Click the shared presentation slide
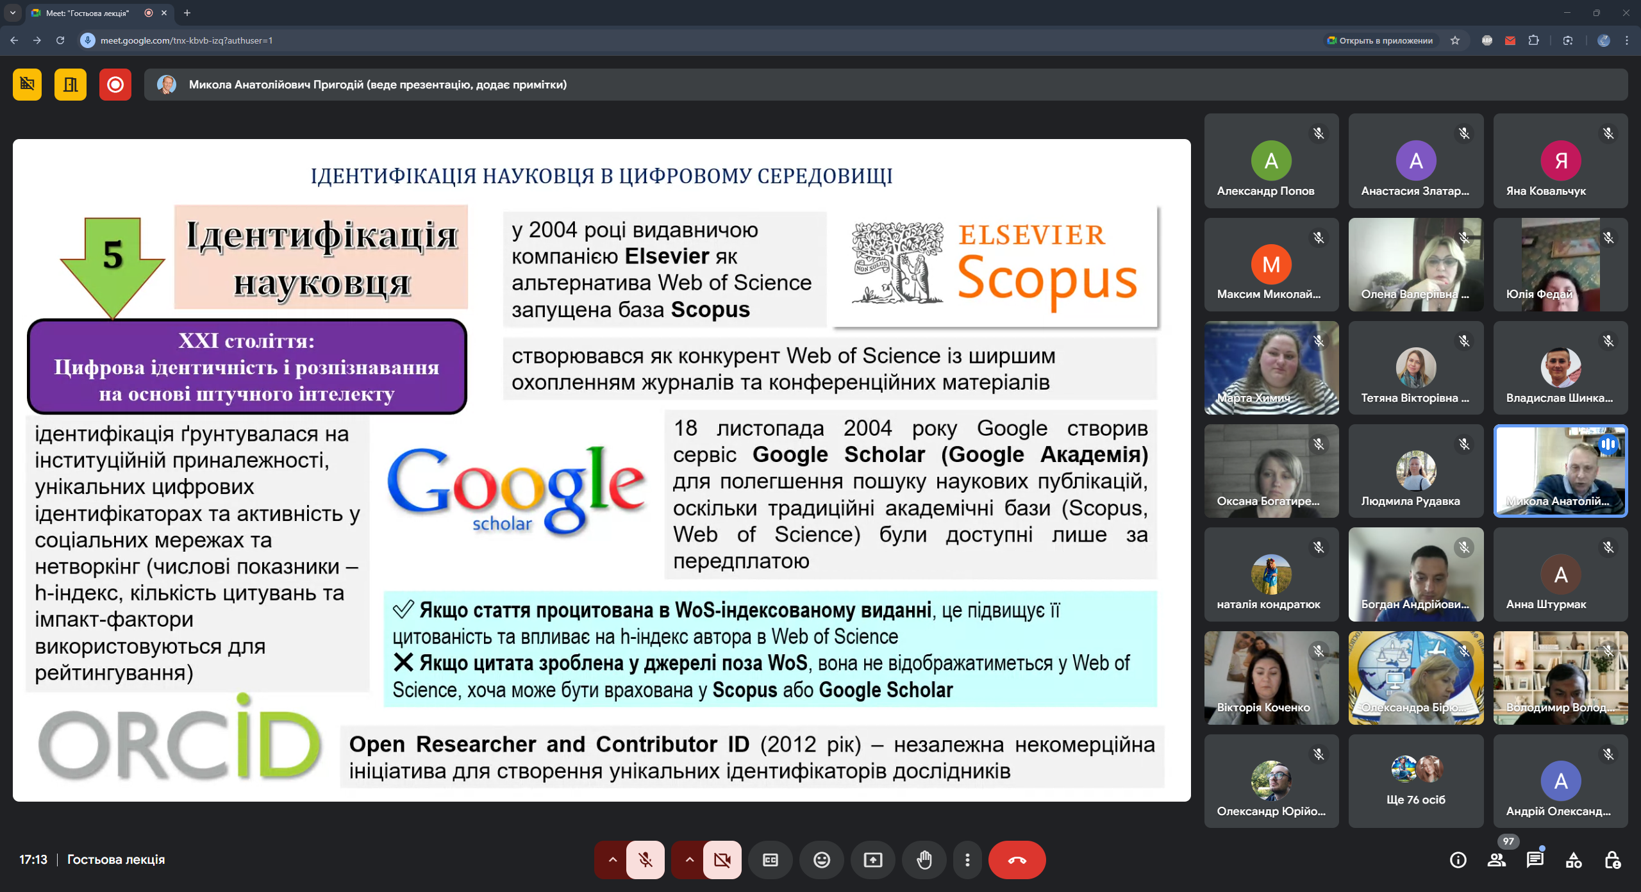The image size is (1641, 892). coord(602,470)
